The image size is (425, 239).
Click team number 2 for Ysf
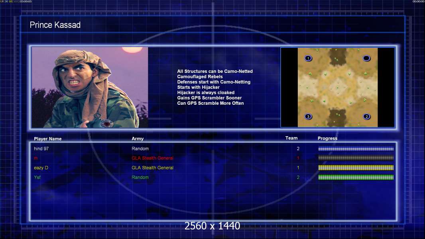pyautogui.click(x=298, y=177)
